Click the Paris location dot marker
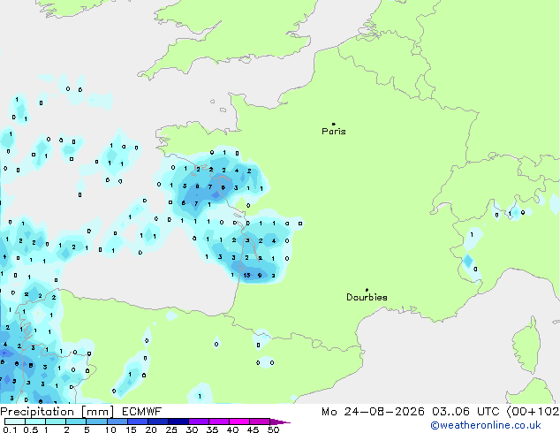560x433 pixels. coord(334,124)
